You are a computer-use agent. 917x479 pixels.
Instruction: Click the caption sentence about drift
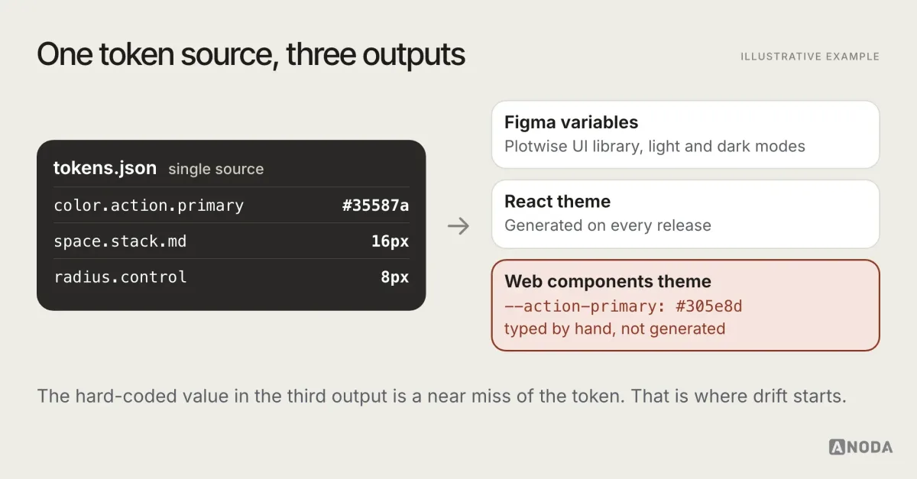[x=442, y=397]
